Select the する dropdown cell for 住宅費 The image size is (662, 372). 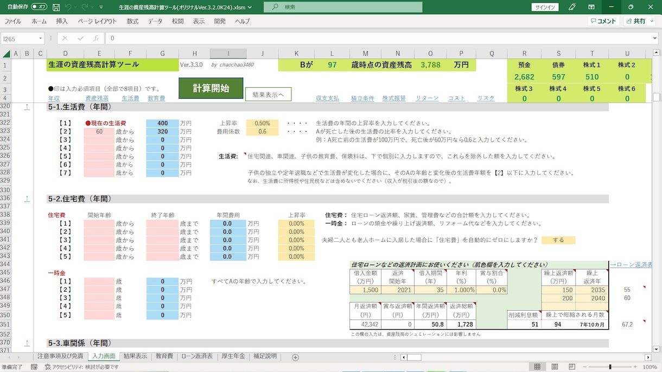point(558,240)
